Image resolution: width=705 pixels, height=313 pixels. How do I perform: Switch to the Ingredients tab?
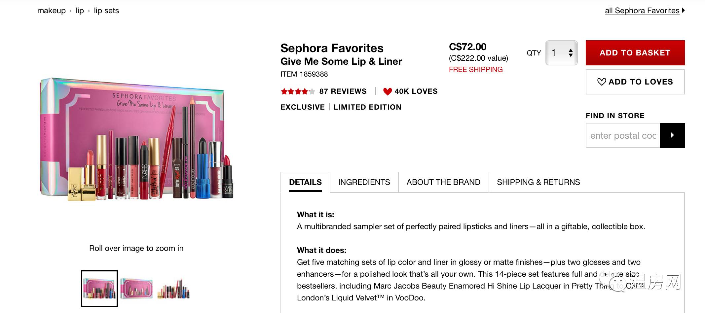(x=364, y=182)
